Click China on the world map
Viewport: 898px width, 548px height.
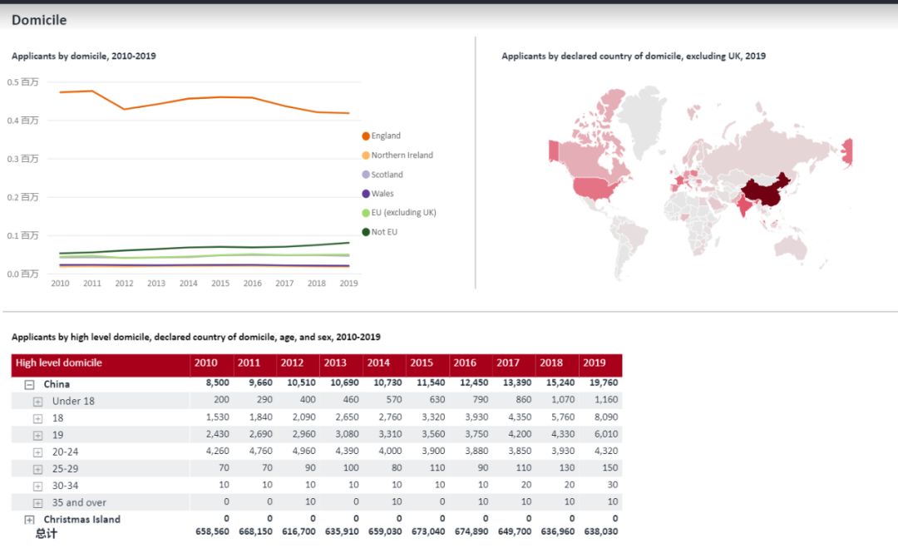(x=765, y=192)
